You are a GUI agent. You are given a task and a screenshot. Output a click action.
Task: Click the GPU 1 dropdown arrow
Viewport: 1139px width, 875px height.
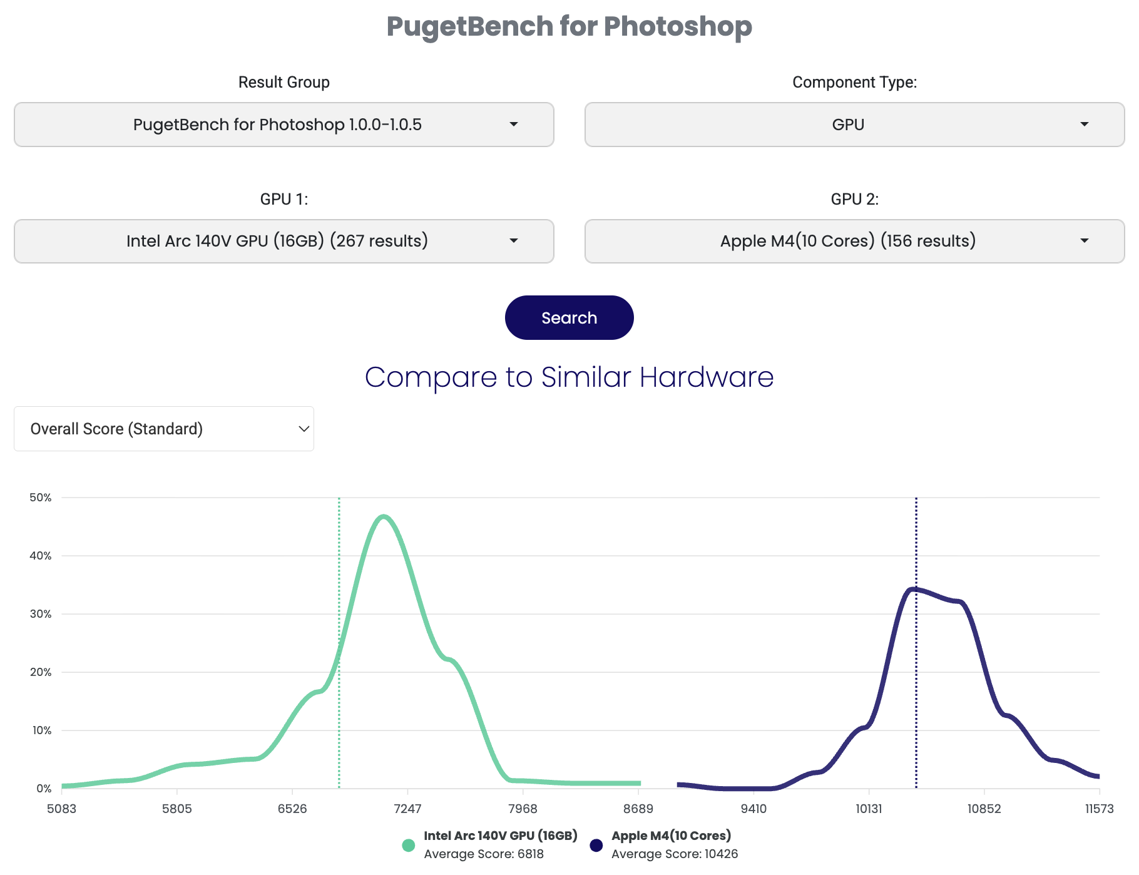tap(514, 241)
